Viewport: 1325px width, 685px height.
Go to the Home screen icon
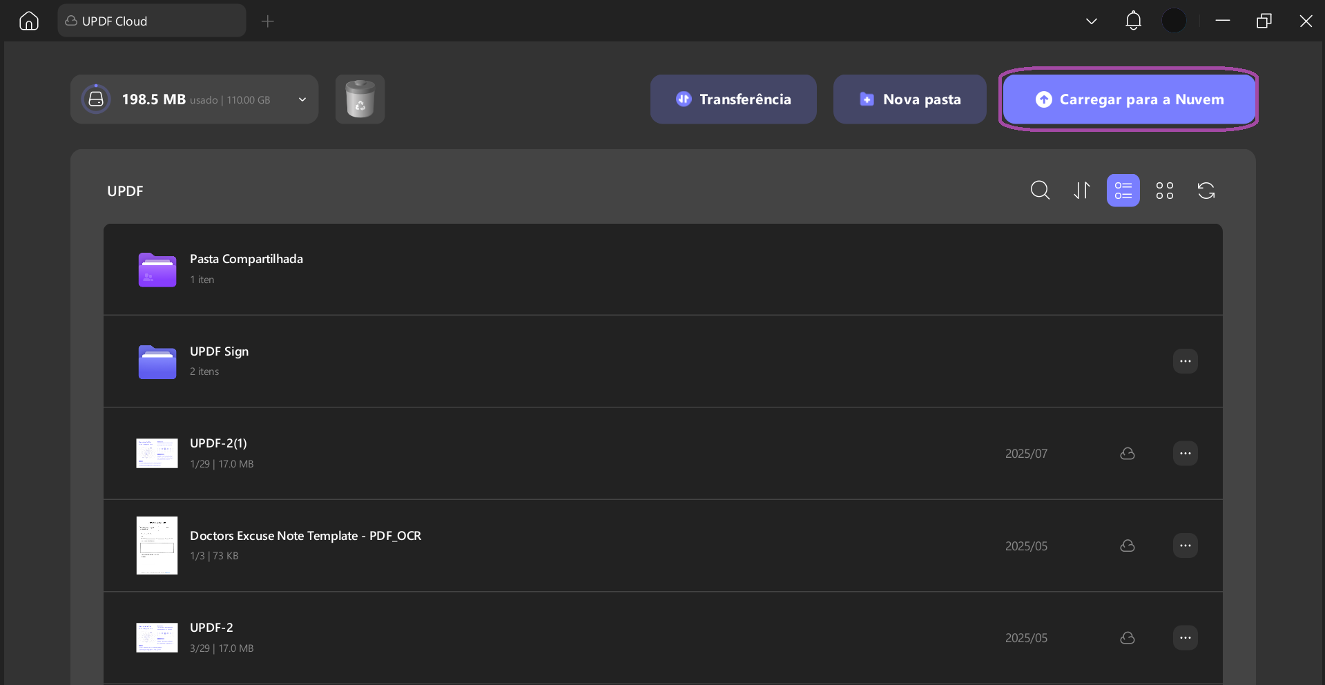click(x=29, y=21)
